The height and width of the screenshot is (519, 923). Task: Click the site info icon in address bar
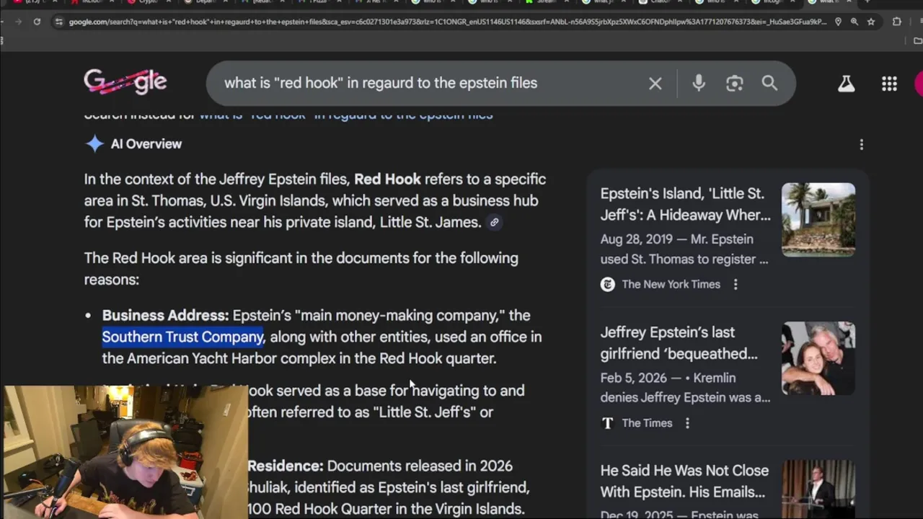(x=58, y=22)
